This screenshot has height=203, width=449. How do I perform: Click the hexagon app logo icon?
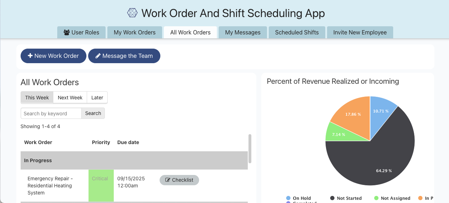132,13
